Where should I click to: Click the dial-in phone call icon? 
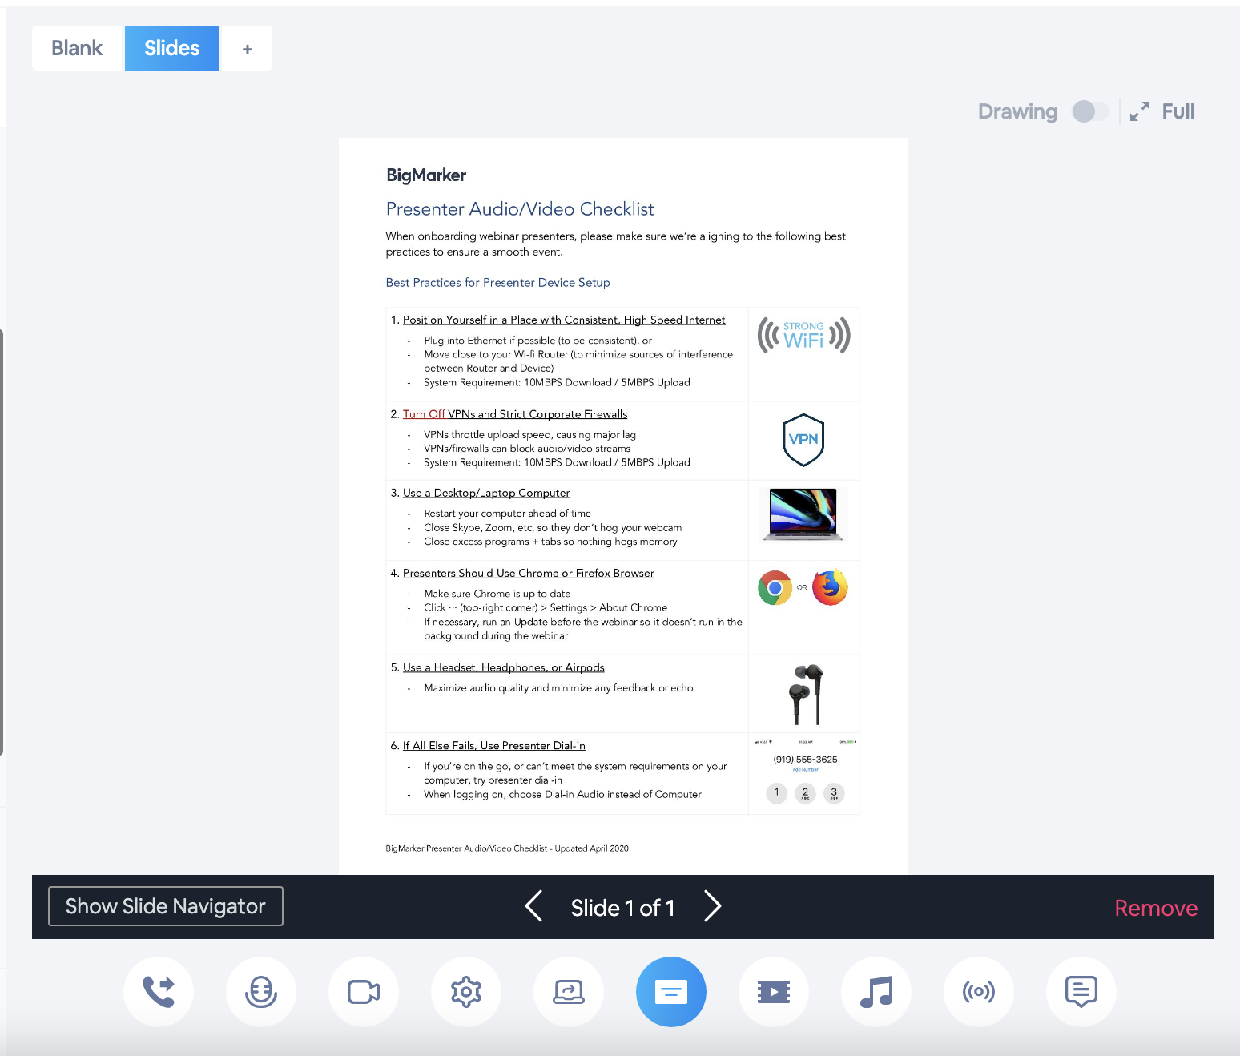[159, 992]
